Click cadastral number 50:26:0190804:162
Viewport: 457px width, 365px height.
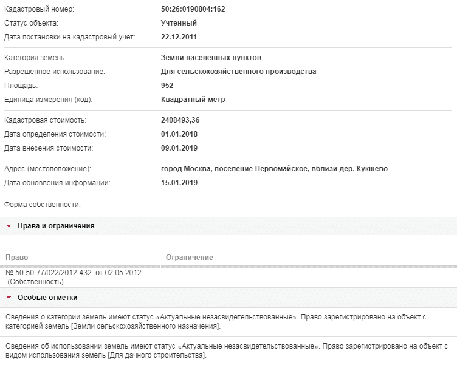(193, 9)
